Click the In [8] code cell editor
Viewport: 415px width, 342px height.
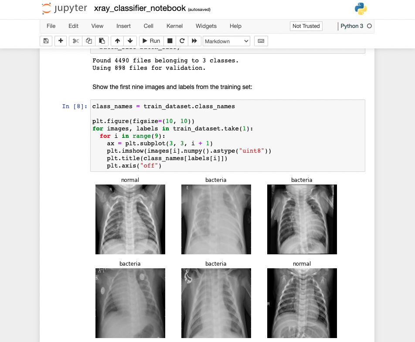[228, 136]
